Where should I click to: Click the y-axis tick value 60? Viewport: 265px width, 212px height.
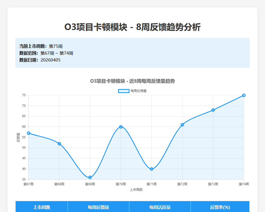(x=24, y=127)
